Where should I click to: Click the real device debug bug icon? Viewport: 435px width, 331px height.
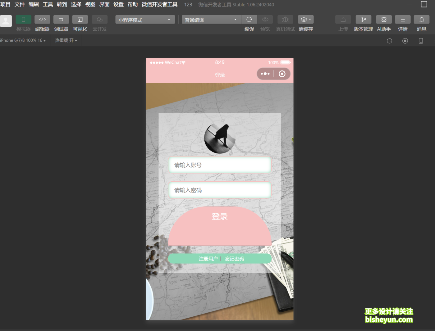(x=285, y=20)
